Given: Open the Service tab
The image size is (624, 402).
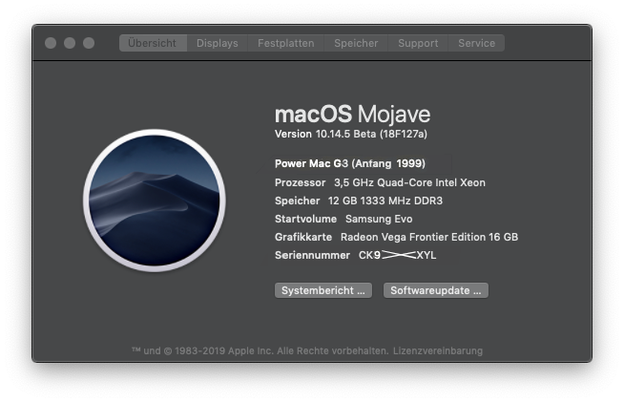Looking at the screenshot, I should click(476, 43).
